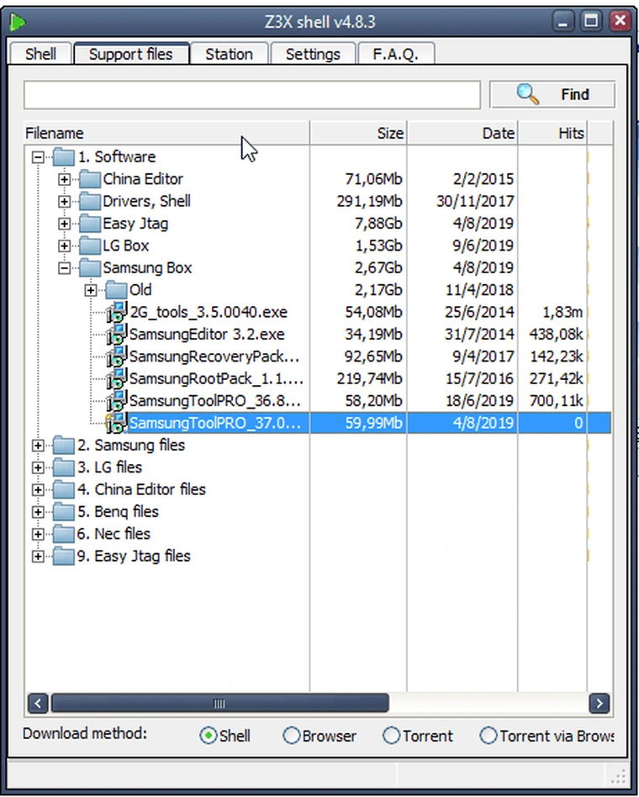
Task: Minimize the Z3X shell window
Action: [x=562, y=21]
